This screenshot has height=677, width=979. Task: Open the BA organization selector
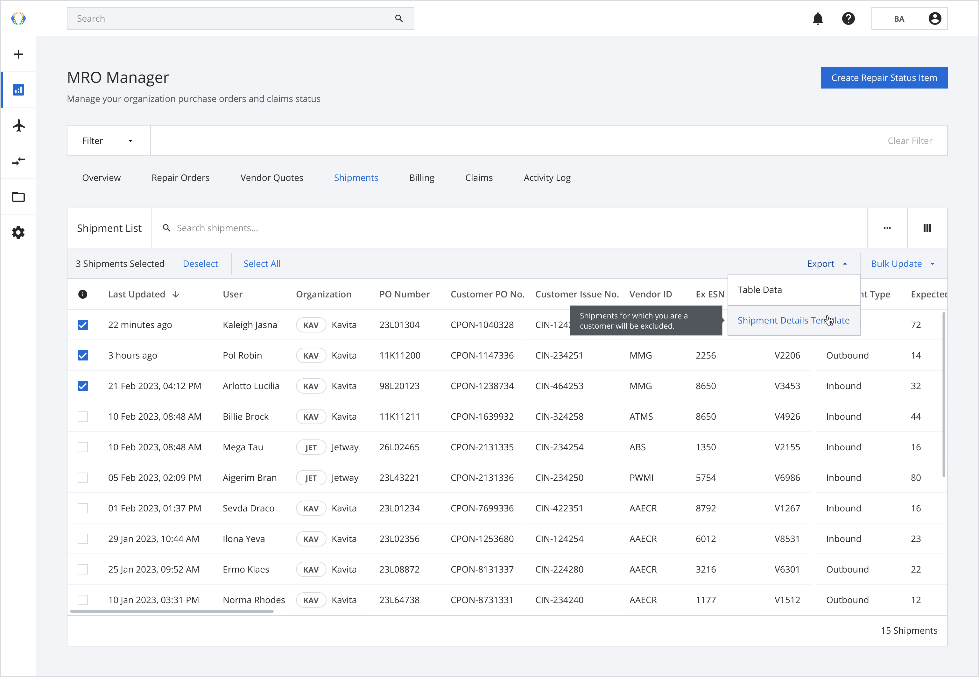click(x=909, y=18)
